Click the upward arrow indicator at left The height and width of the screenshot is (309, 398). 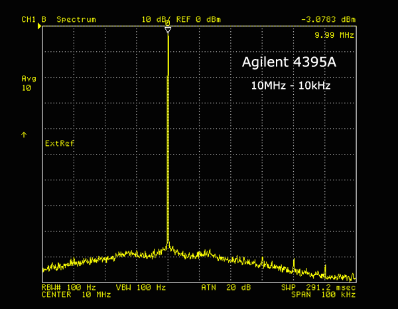24,135
